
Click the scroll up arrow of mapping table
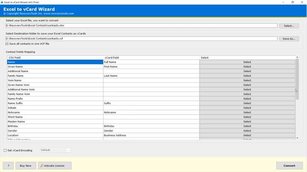(297, 57)
